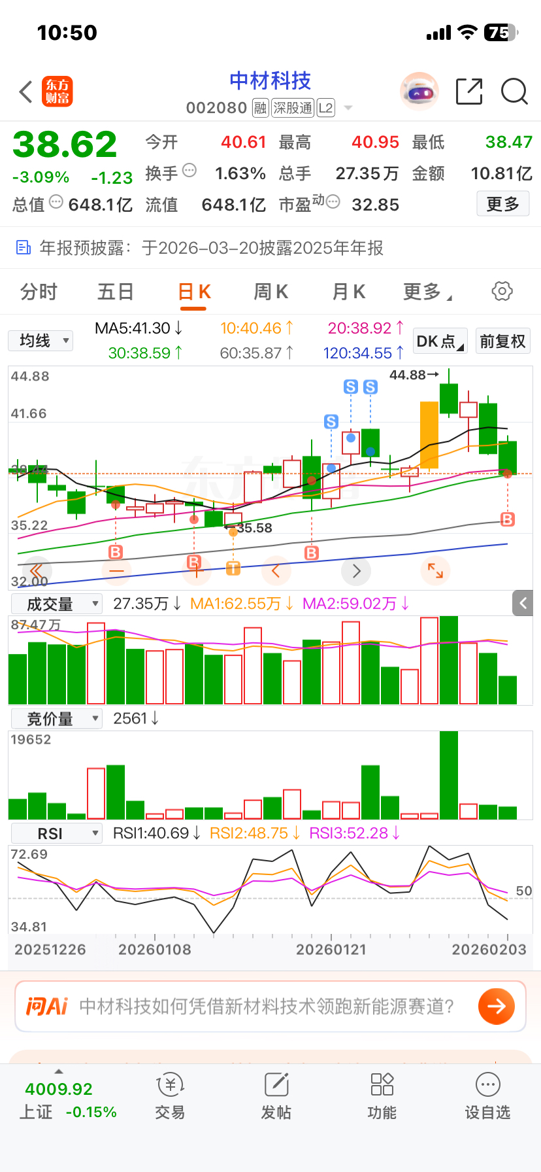
Task: Tap the 10:40.46 moving average value
Action: pos(257,328)
